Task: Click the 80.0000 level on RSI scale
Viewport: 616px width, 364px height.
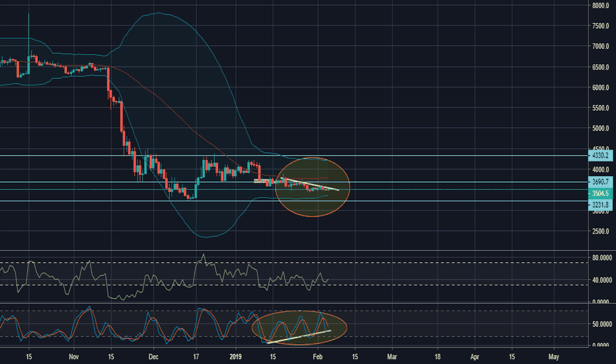Action: tap(602, 257)
